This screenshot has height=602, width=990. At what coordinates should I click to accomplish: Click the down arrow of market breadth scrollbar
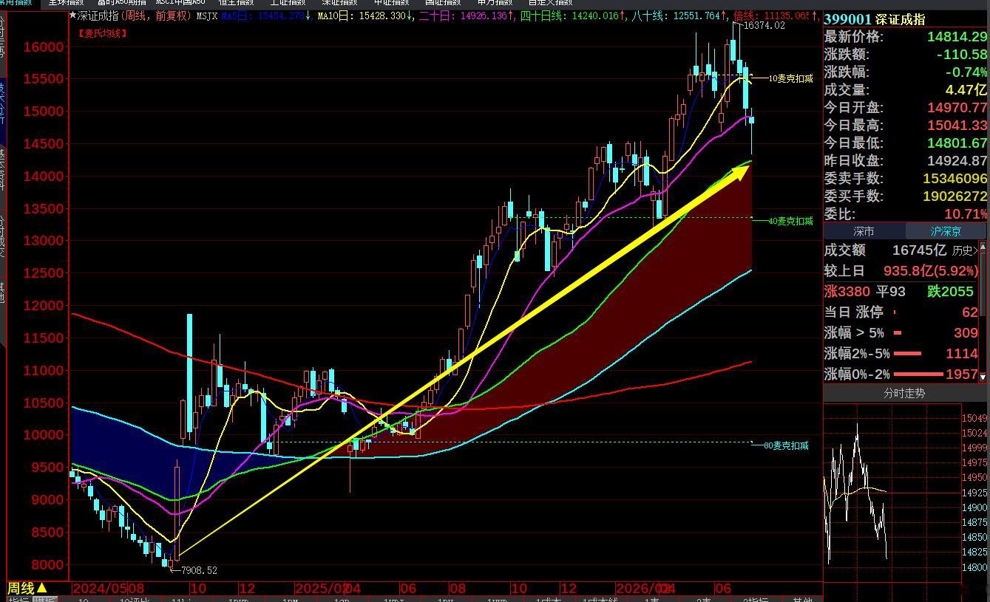click(x=983, y=377)
